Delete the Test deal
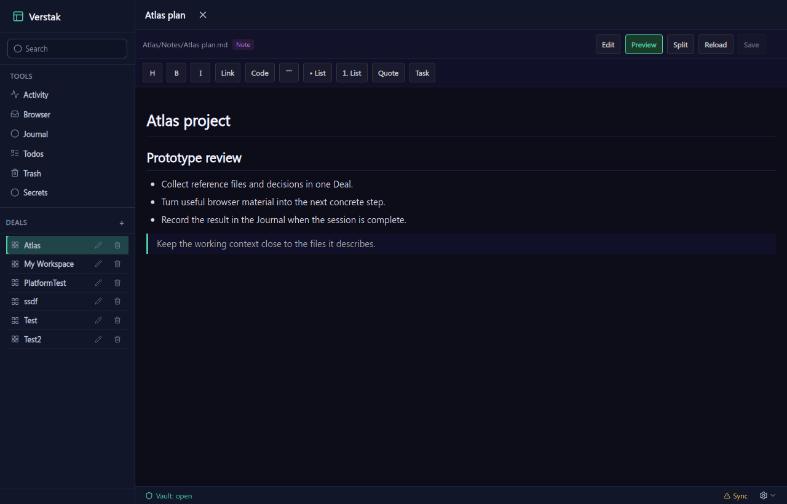 pos(117,320)
